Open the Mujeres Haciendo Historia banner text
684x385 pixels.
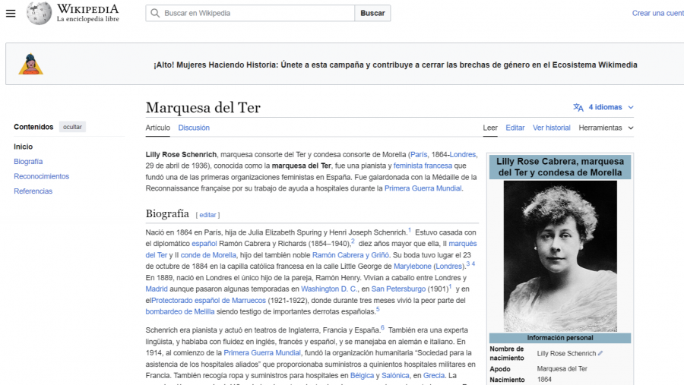click(x=395, y=65)
